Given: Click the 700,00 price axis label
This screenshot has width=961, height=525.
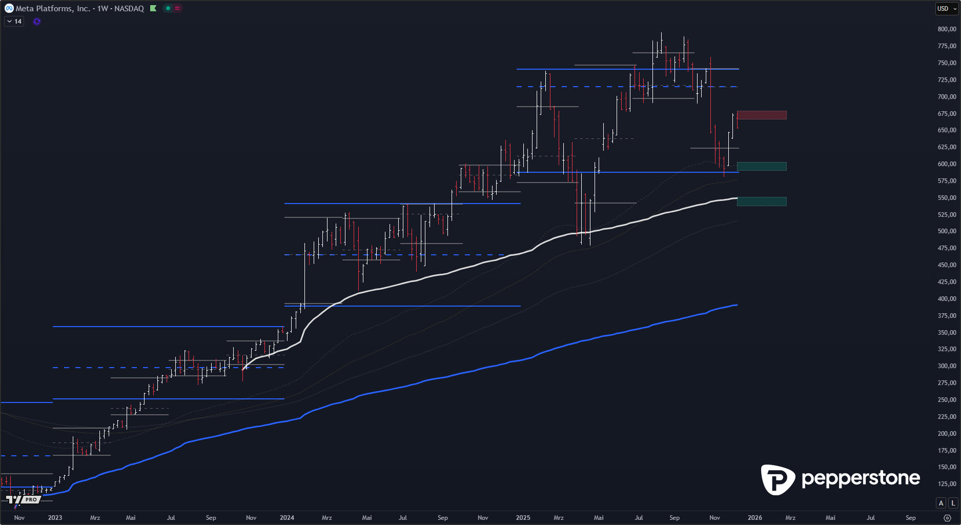Looking at the screenshot, I should (x=947, y=97).
